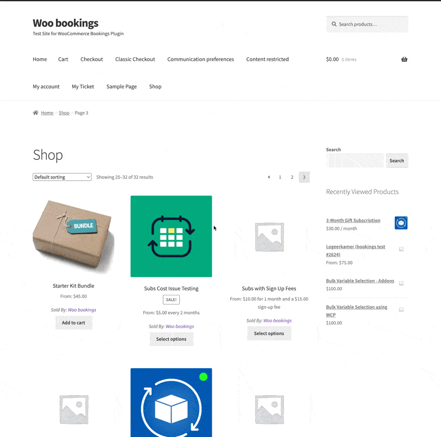Click the Search products field in header
Screen dimensions: 441x437
pos(367,24)
